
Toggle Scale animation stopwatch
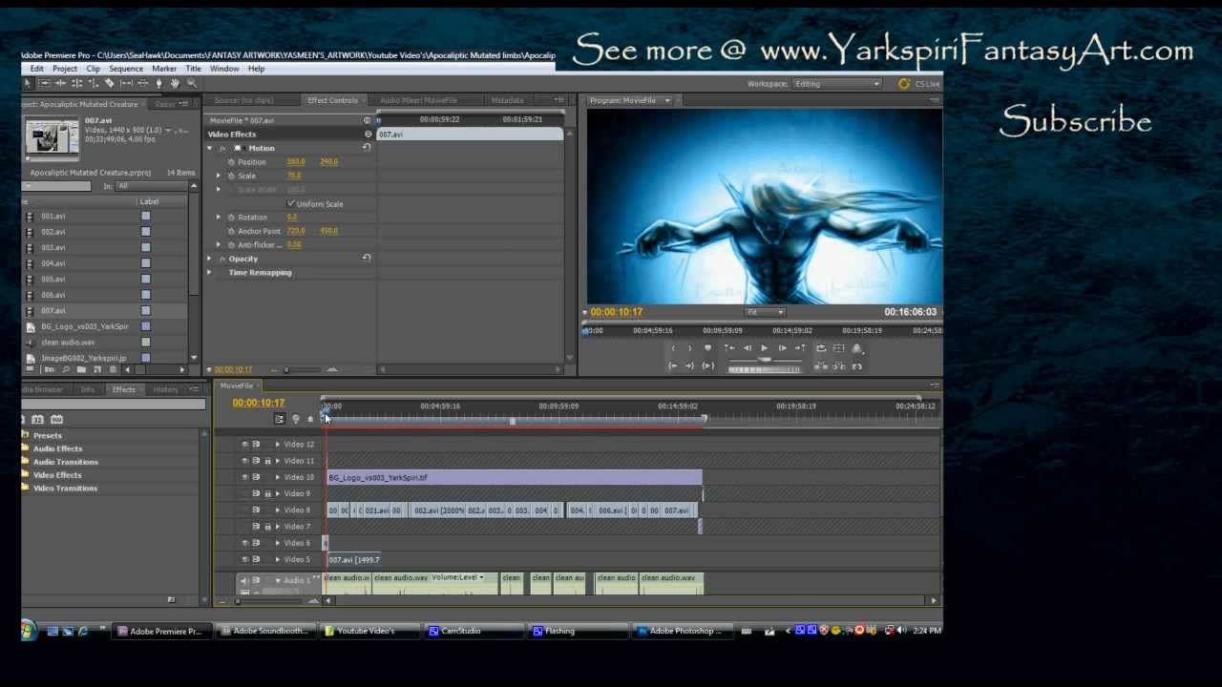pos(230,176)
